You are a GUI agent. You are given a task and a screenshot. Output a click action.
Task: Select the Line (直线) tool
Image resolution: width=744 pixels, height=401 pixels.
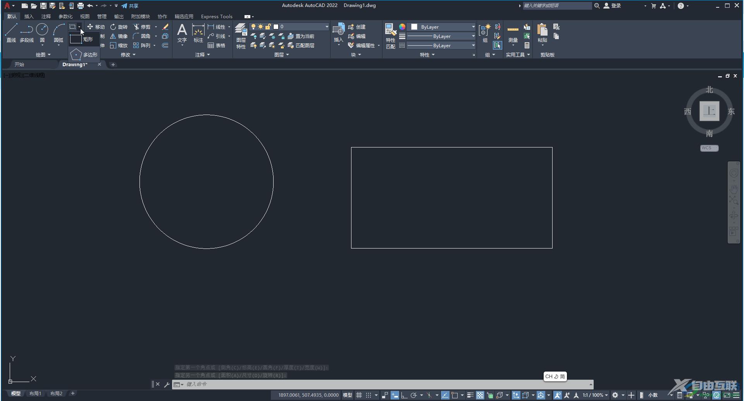point(11,33)
